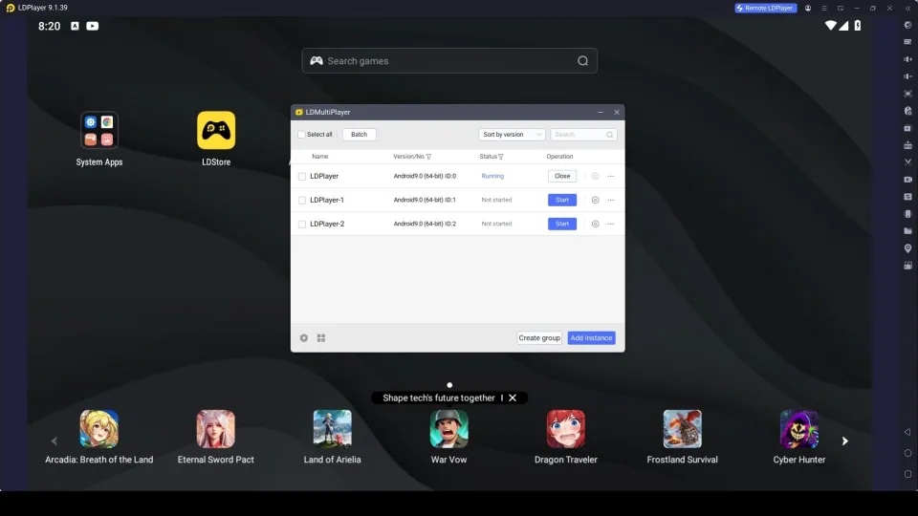Image resolution: width=918 pixels, height=516 pixels.
Task: Click Shape tech's future together text
Action: [x=439, y=398]
